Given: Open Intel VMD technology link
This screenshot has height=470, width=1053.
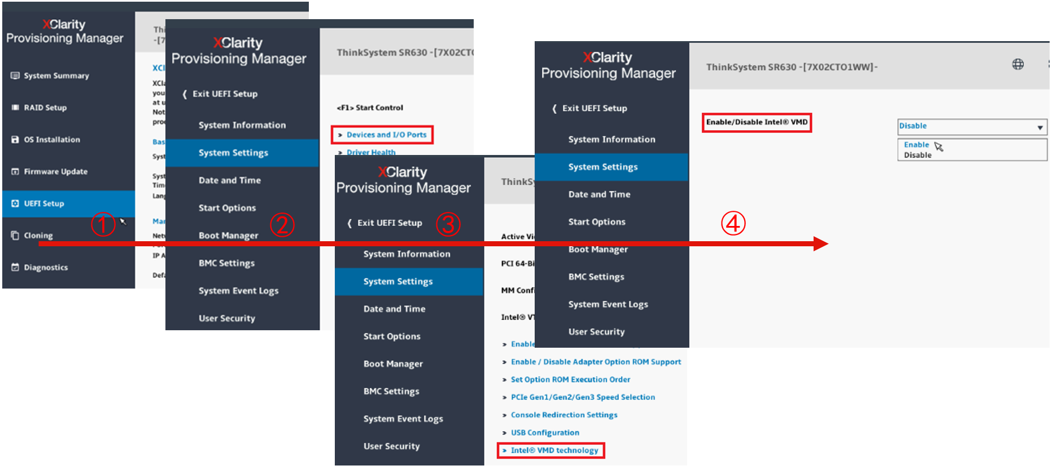Looking at the screenshot, I should (554, 450).
